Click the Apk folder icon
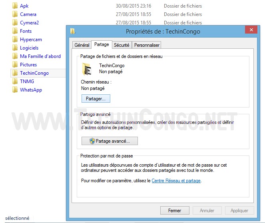 (x=15, y=6)
